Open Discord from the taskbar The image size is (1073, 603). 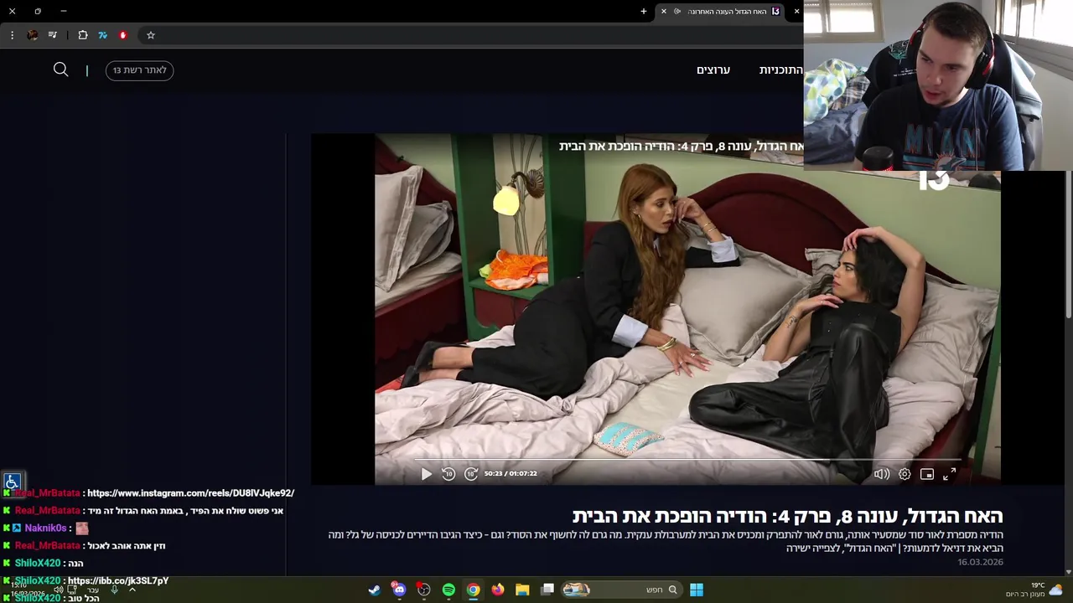pos(398,590)
